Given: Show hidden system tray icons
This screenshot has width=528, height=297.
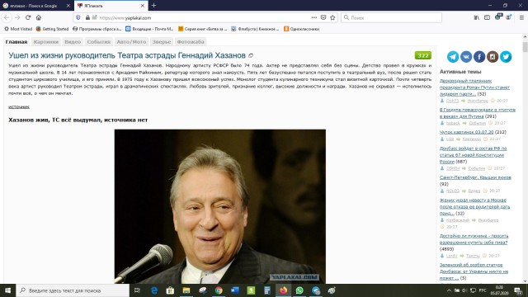Looking at the screenshot, I should click(449, 290).
